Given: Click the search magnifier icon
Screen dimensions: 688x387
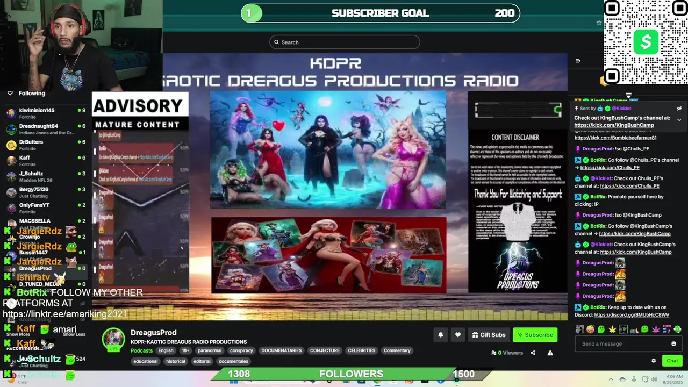Looking at the screenshot, I should coord(277,42).
